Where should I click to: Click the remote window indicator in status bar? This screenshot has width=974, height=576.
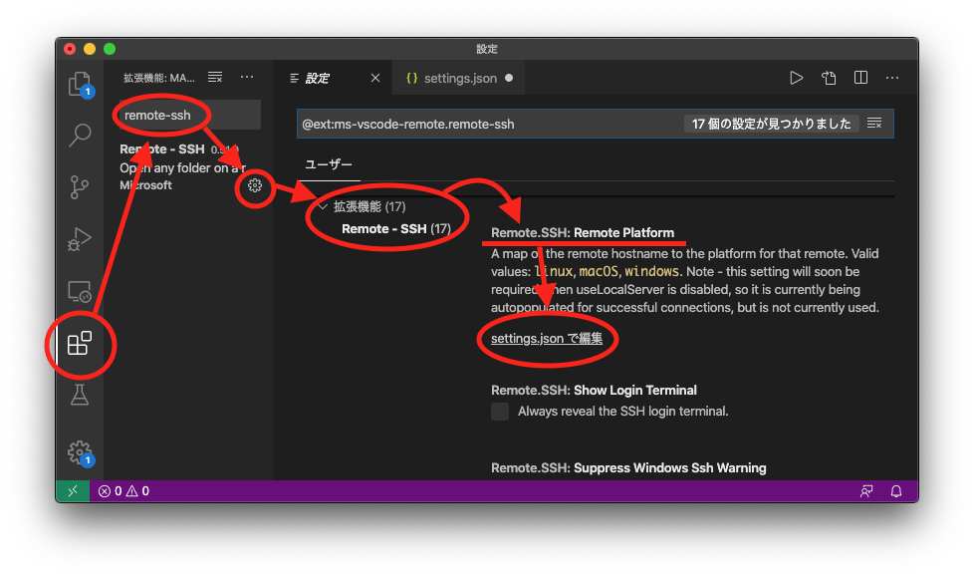click(x=73, y=491)
